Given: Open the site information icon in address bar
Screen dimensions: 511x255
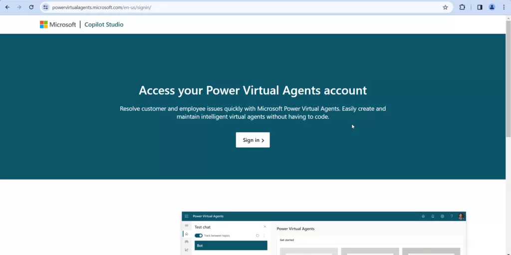Looking at the screenshot, I should click(x=46, y=7).
